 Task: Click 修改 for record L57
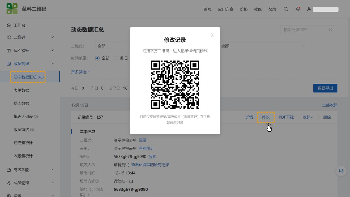pos(266,117)
